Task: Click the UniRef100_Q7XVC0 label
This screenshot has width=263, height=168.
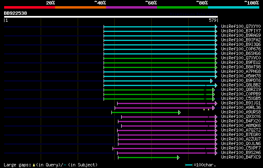Action: pos(241,58)
